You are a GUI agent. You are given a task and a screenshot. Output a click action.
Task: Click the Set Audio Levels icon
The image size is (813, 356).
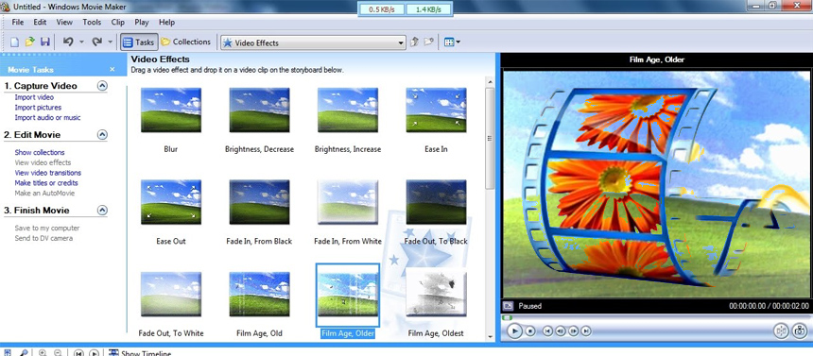(x=8, y=353)
